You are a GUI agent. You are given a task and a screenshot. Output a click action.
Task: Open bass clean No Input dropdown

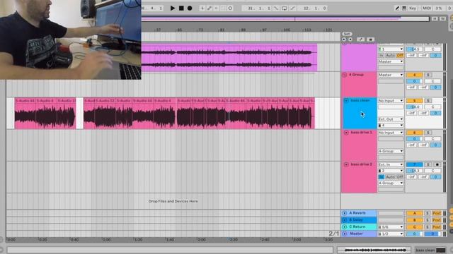click(x=391, y=101)
